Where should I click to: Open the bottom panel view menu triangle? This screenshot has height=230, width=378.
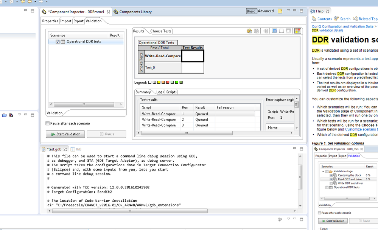[x=288, y=218]
